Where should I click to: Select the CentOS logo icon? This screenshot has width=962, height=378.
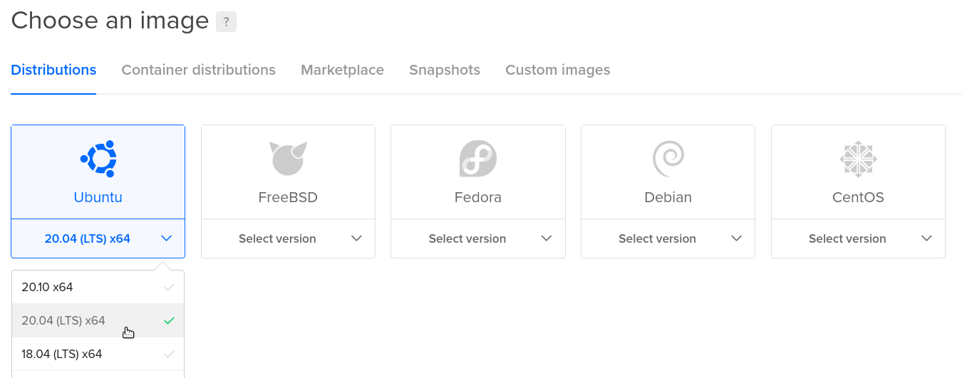858,159
